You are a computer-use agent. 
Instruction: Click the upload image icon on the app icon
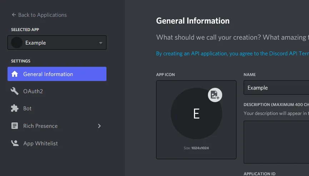click(x=215, y=95)
